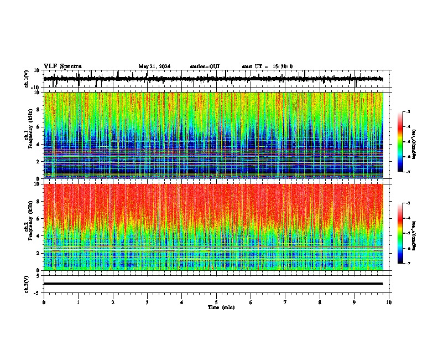Click the flat ch.3 voltage trace line
This screenshot has width=438, height=339.
[x=213, y=284]
